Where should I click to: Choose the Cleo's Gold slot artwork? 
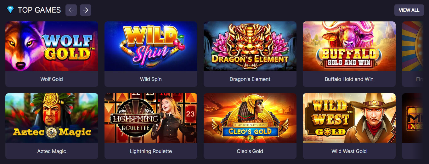[x=250, y=118]
